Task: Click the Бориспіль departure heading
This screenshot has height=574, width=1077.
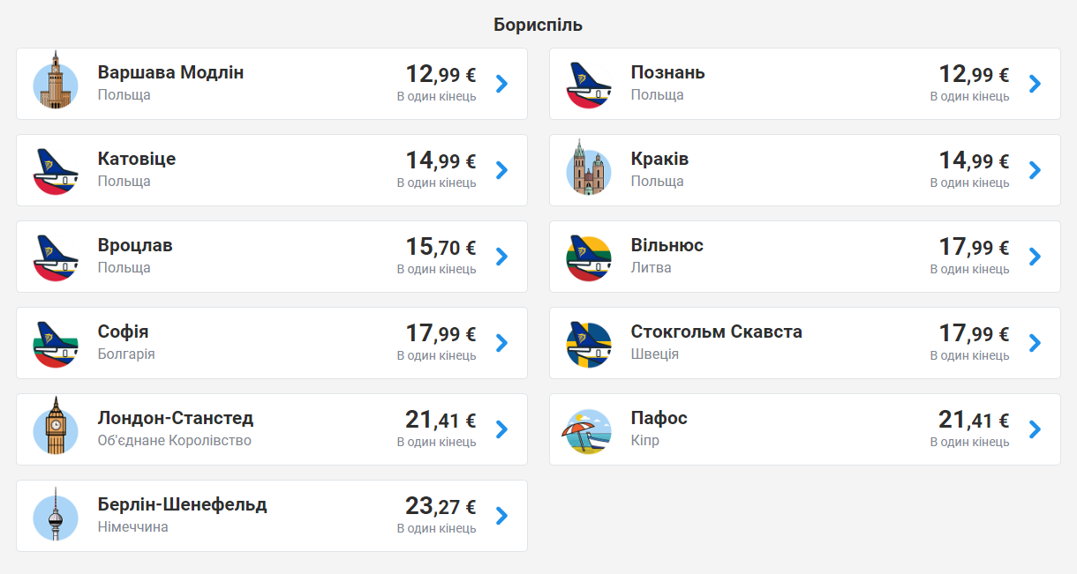Action: 538,25
